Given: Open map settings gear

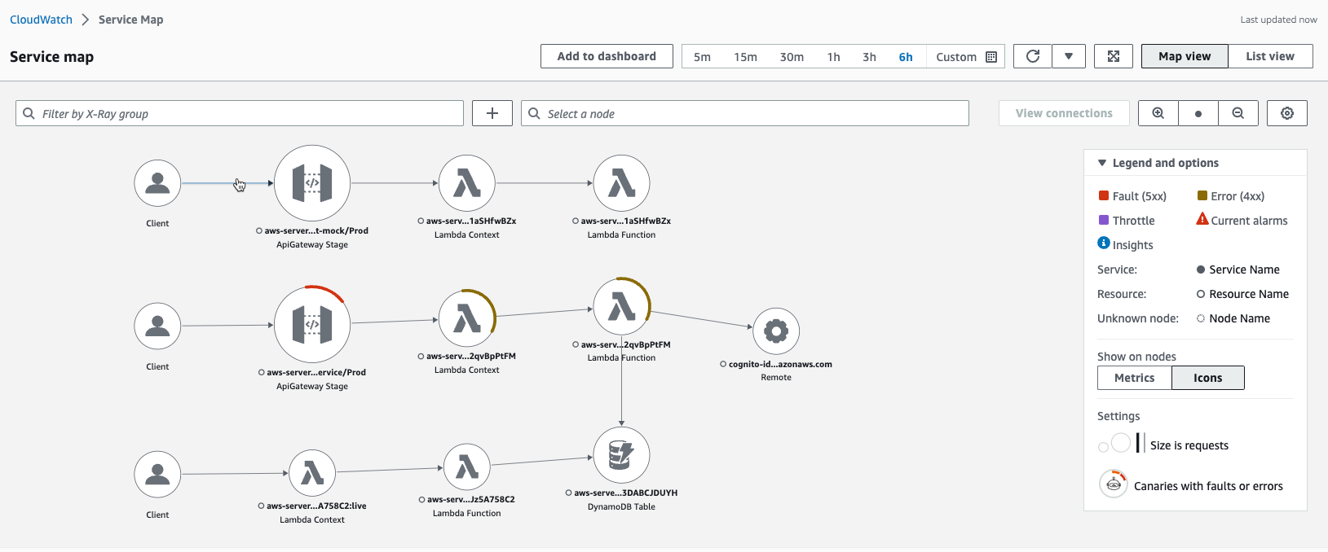Looking at the screenshot, I should [1287, 113].
